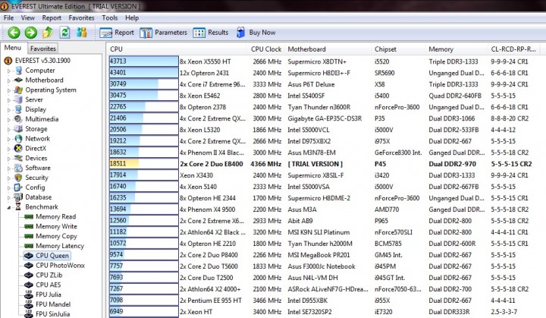Show benchmark Results
546x318 pixels.
point(211,33)
